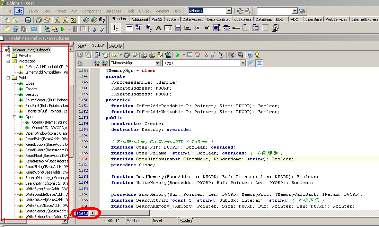This screenshot has height=227, width=379.
Task: Toggle the left-align layout button in editor toolbar
Action: (251, 63)
